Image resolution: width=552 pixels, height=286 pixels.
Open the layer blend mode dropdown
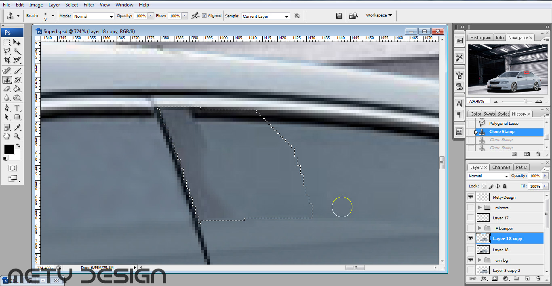pyautogui.click(x=488, y=176)
